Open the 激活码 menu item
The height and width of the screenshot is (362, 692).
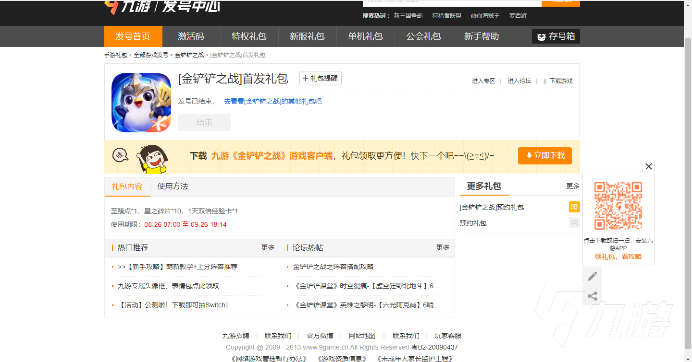(x=191, y=36)
